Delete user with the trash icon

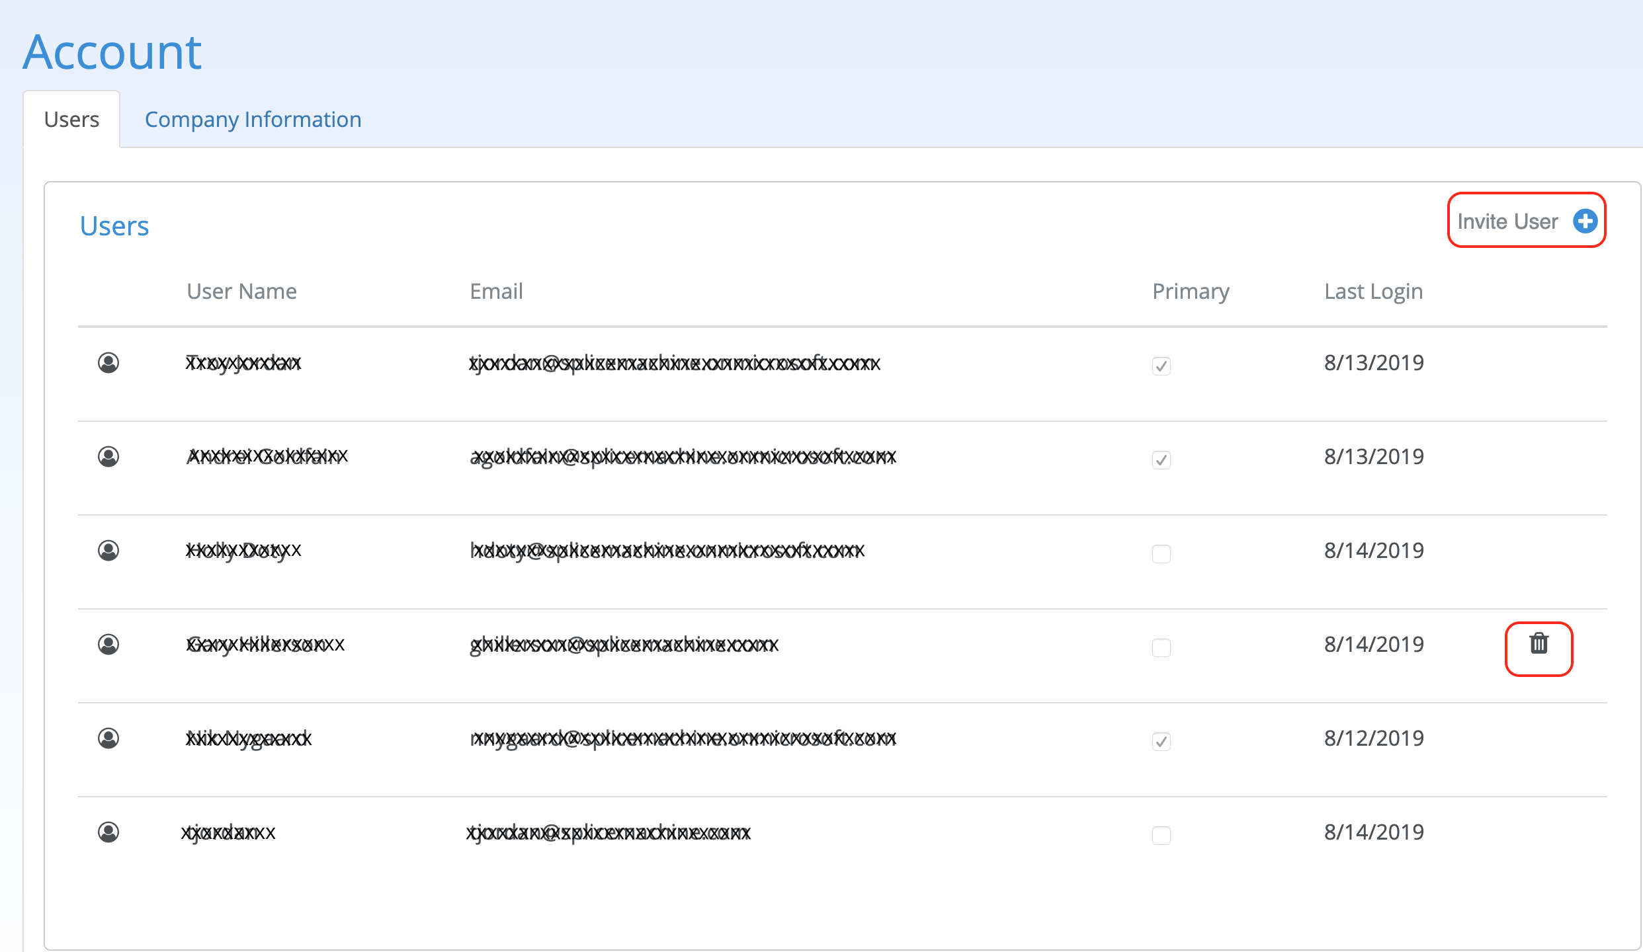pos(1538,643)
